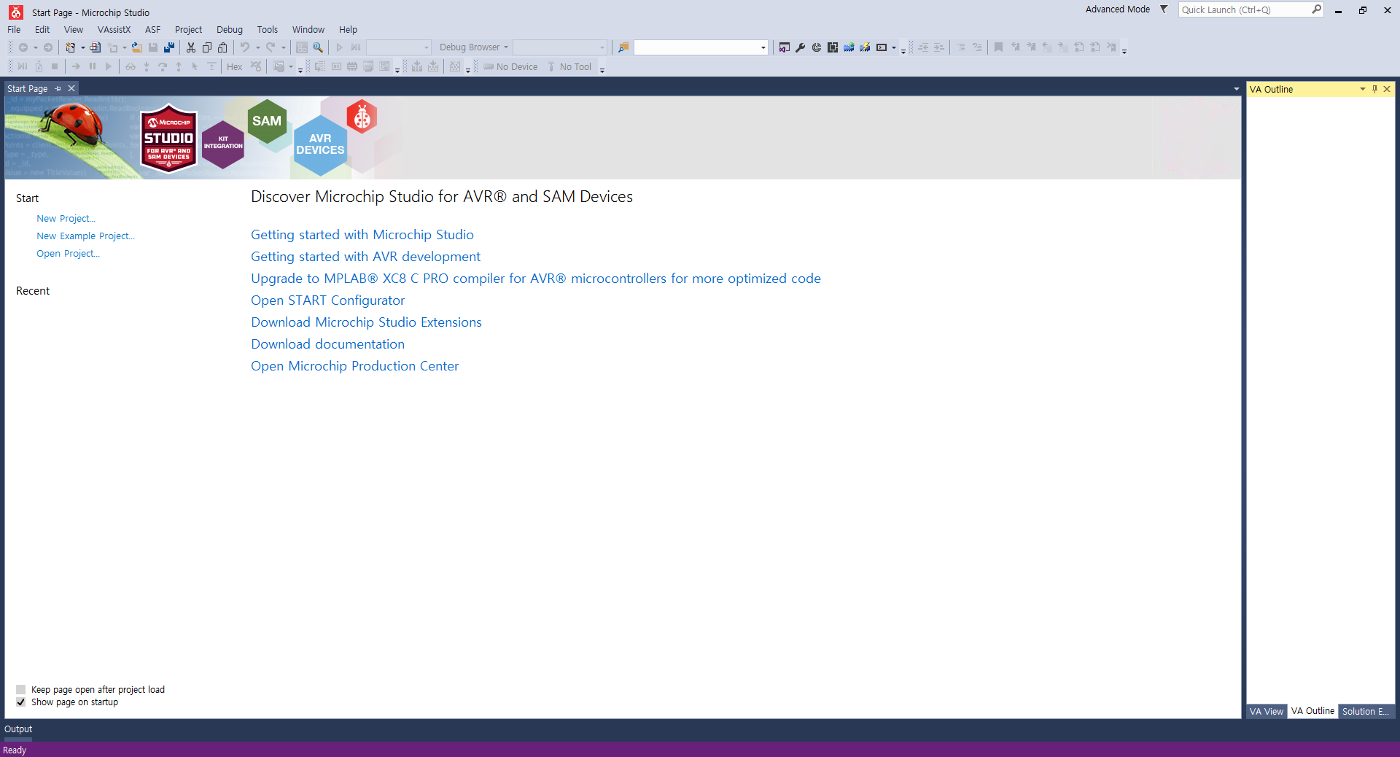Click the Start Without Debugging play icon
1400x757 pixels.
pyautogui.click(x=340, y=47)
